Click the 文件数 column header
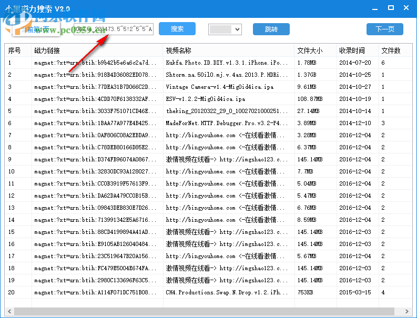Viewport: 417px width, 318px height. pos(395,50)
